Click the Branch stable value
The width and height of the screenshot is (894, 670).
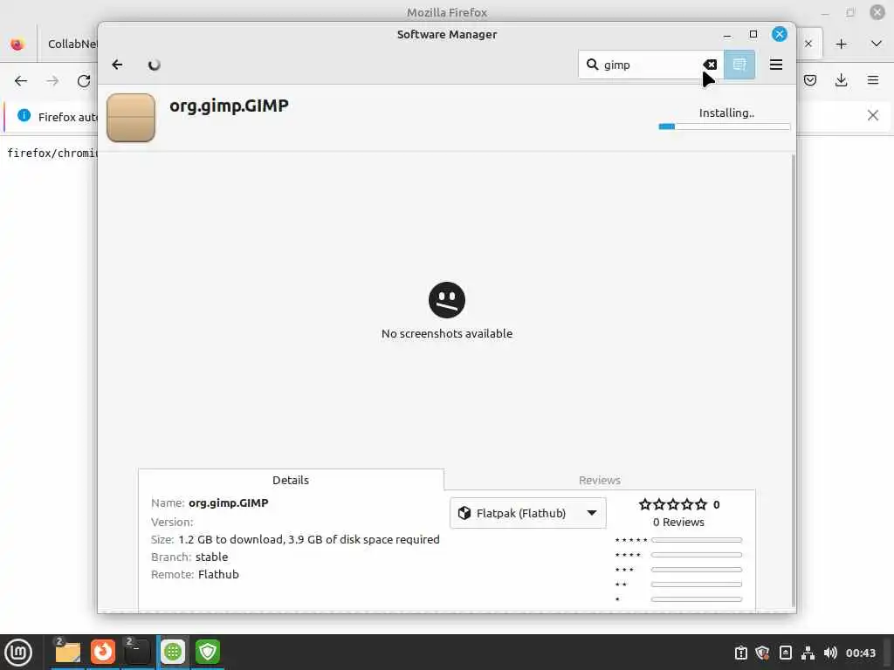pos(211,557)
